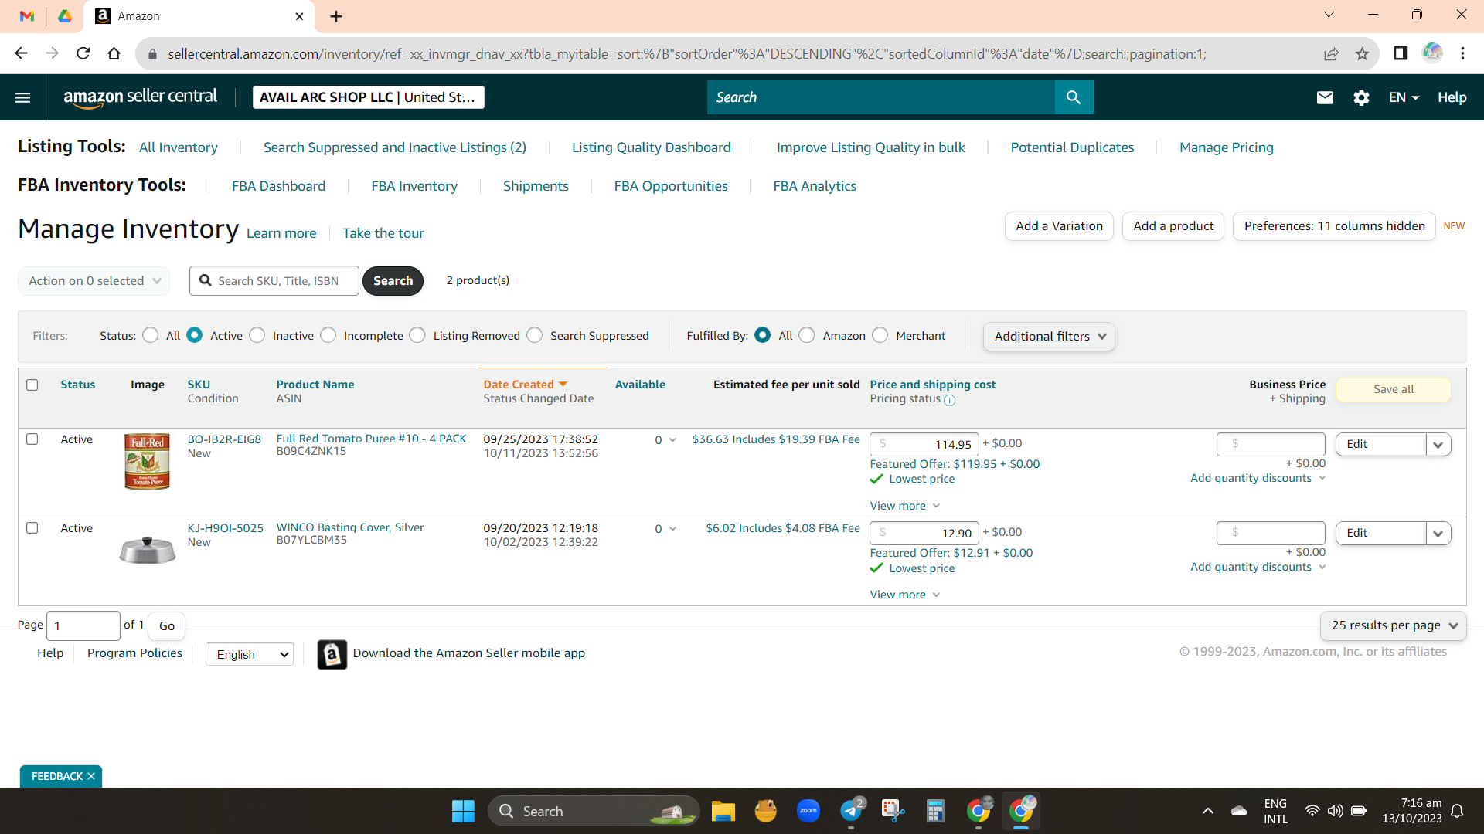This screenshot has width=1484, height=834.
Task: Open Chrome three-dot menu
Action: [1462, 53]
